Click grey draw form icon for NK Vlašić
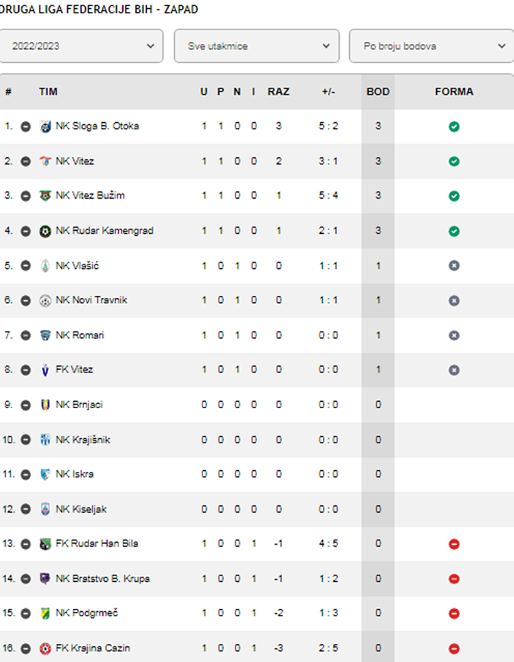This screenshot has height=662, width=514. click(x=454, y=266)
